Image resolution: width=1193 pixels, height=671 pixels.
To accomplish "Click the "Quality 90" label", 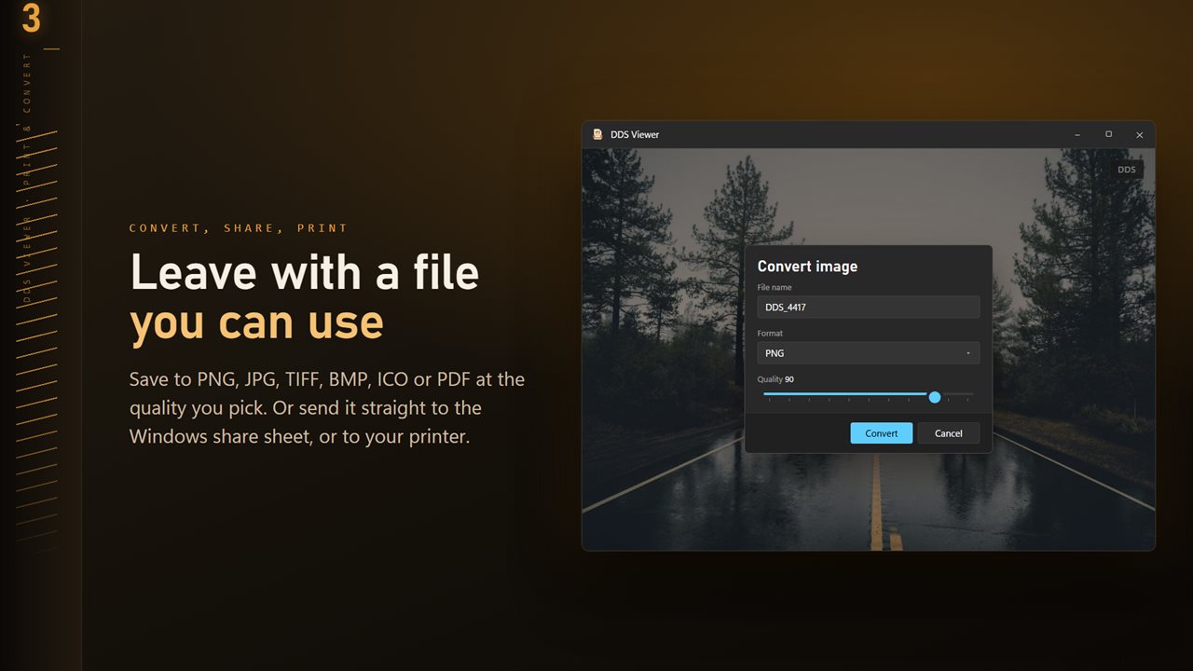I will pos(775,379).
